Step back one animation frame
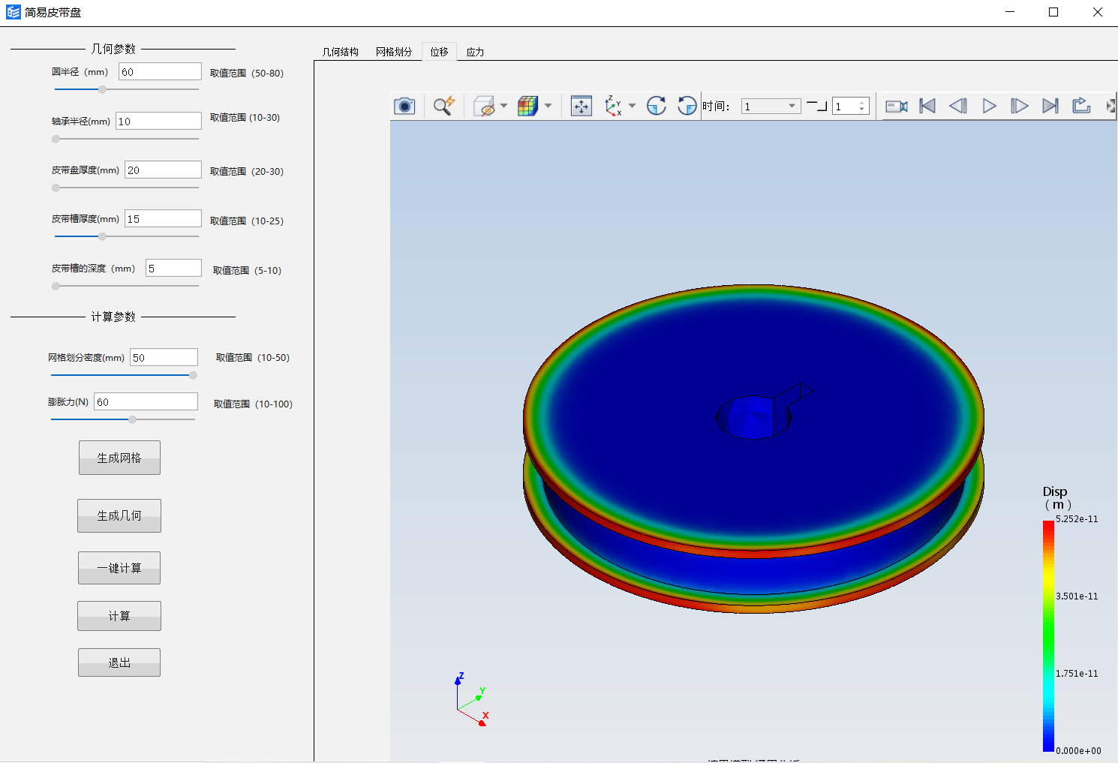1118x763 pixels. [958, 106]
